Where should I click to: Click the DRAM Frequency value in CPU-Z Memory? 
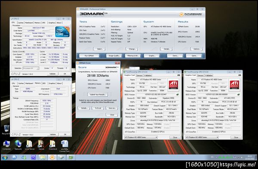[x=47, y=100]
